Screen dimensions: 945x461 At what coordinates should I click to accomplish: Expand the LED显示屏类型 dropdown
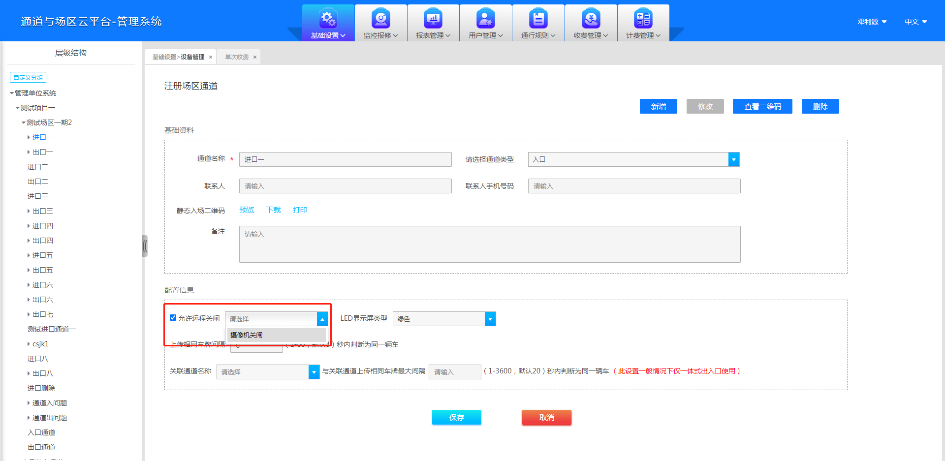coord(490,319)
